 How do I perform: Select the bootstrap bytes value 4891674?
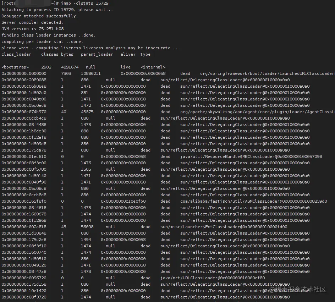(70, 67)
